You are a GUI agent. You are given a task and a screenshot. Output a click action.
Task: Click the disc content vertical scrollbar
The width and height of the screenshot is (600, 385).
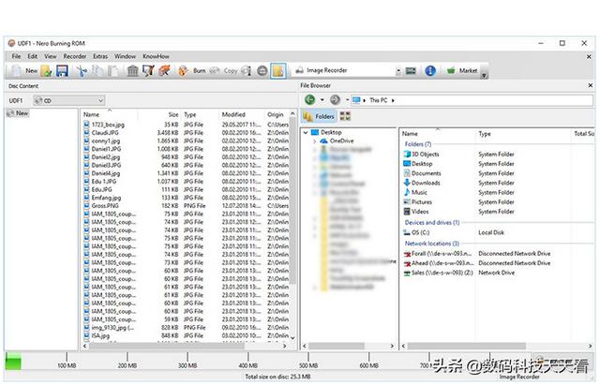click(292, 200)
